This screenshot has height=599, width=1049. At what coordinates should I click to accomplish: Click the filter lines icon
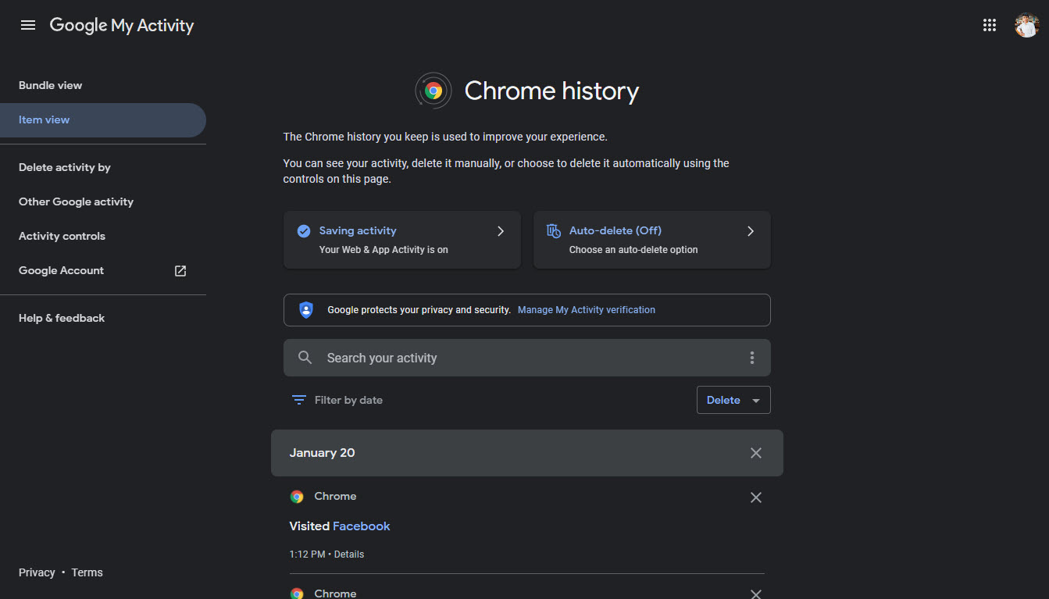(x=298, y=400)
